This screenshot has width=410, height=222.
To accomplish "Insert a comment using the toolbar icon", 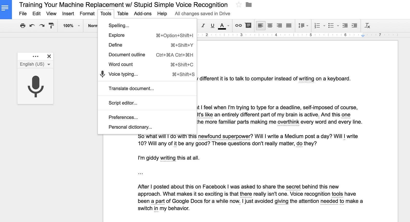I will [248, 25].
